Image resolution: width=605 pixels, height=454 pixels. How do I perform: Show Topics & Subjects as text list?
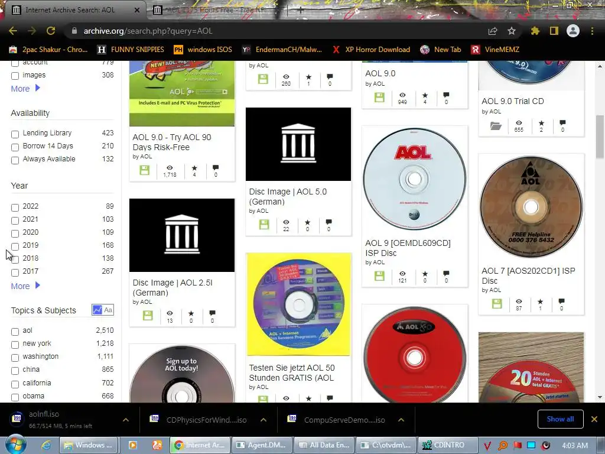coord(109,310)
